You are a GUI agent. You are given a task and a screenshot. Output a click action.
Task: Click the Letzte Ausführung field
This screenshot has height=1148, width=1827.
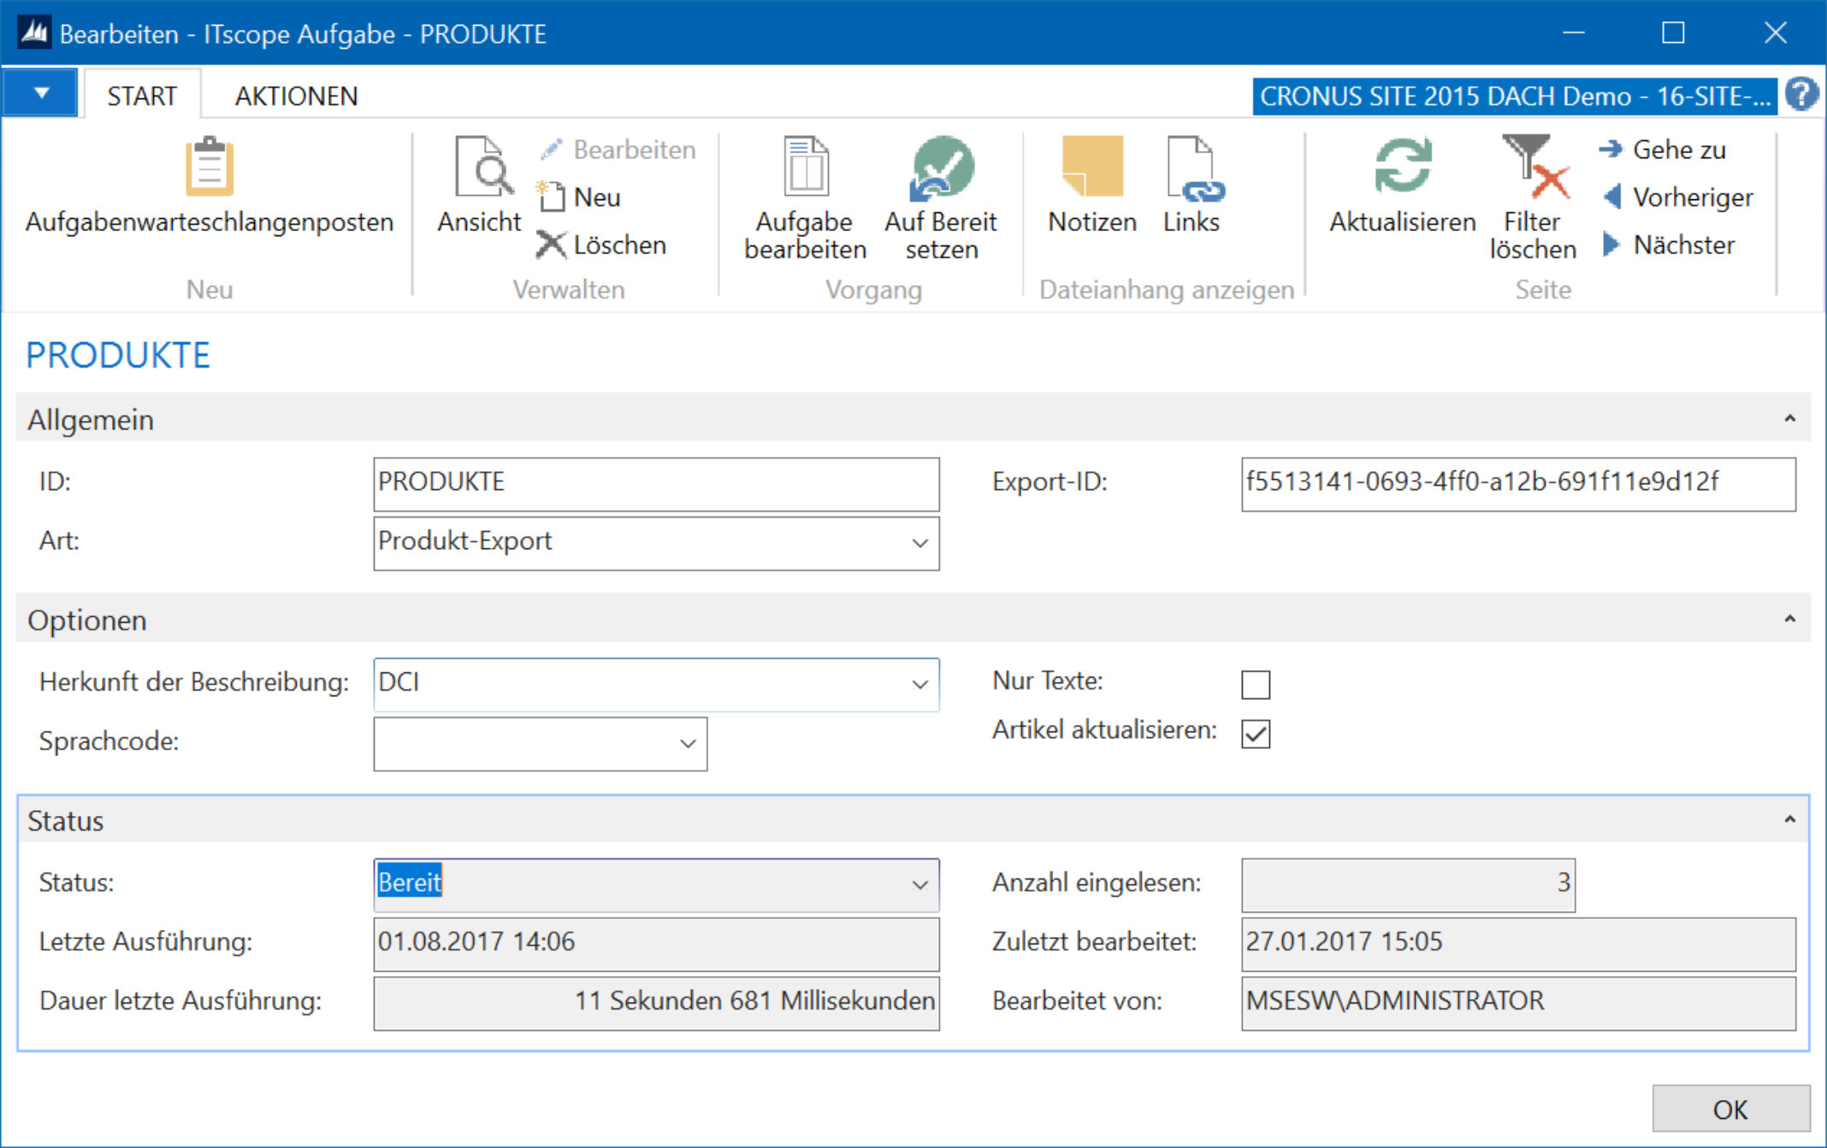(x=656, y=944)
